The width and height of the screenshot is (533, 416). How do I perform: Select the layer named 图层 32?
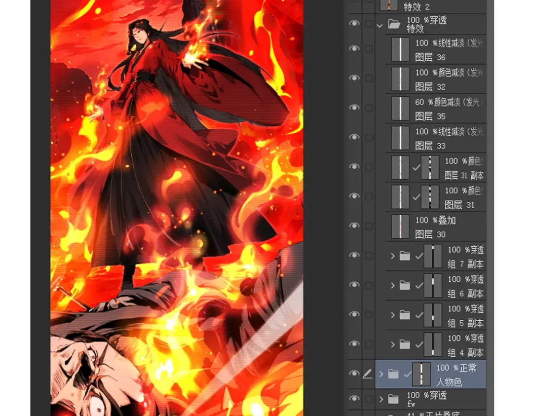[x=430, y=87]
